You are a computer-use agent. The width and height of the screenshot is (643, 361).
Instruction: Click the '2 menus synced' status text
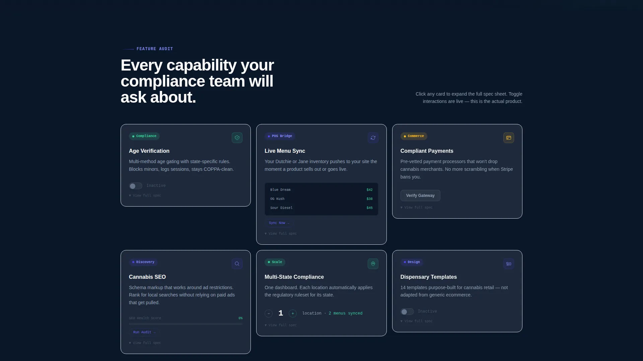tap(345, 314)
